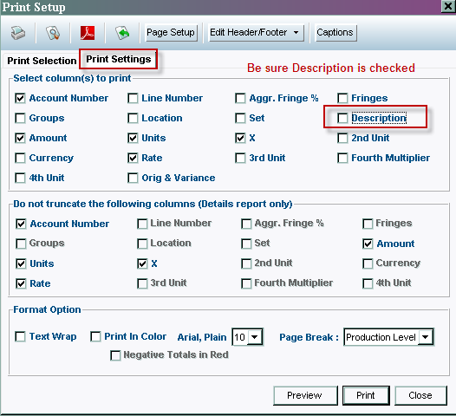
Task: Check Aggr. Fringe % under Do not truncate
Action: [246, 224]
